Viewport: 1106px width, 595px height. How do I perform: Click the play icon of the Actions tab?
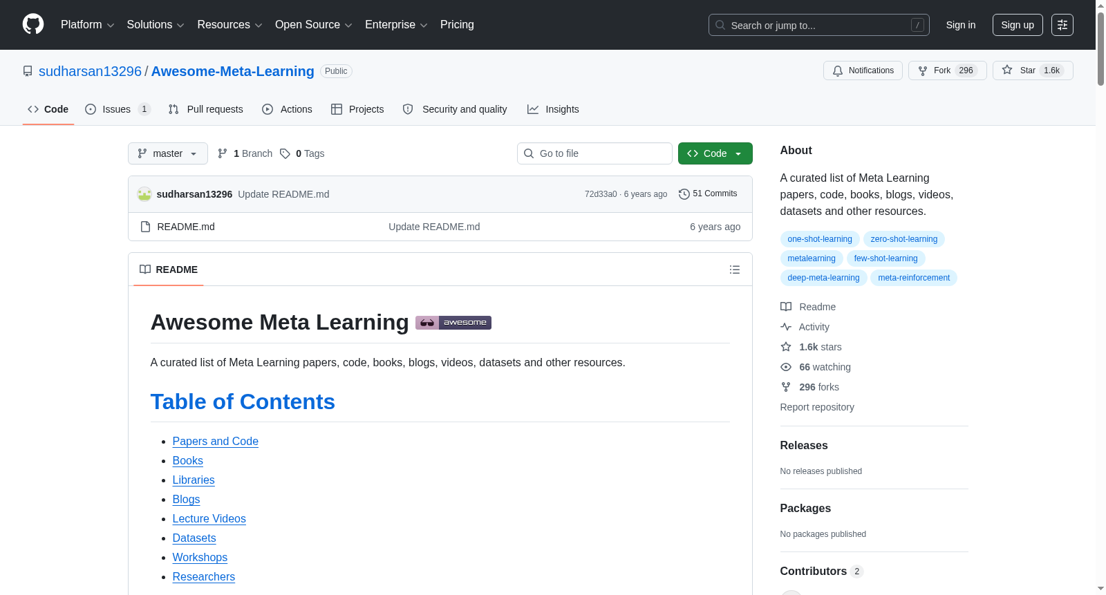(x=268, y=109)
